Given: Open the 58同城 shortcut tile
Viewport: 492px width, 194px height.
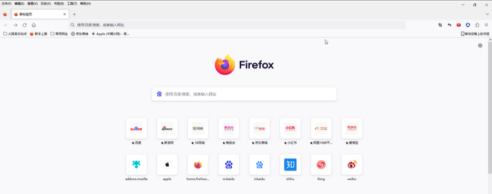Looking at the screenshot, I should (198, 128).
